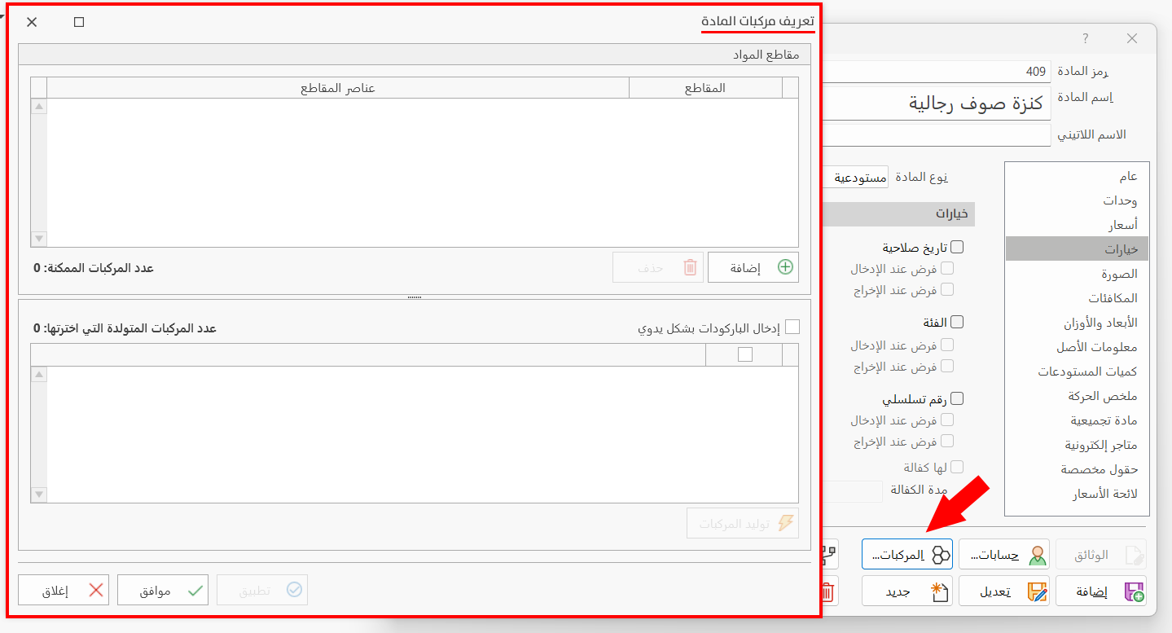
Task: Maximize the تعريف مركبات المادة dialog
Action: coord(79,22)
